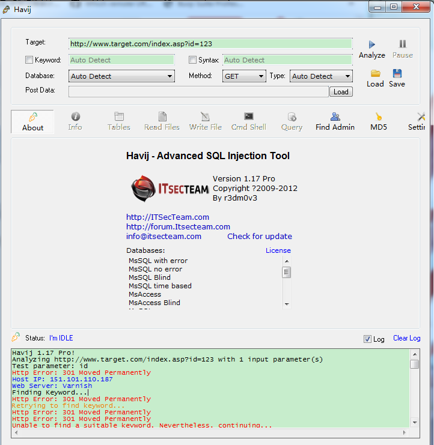Click 'Retrying to find keyword...' log line
This screenshot has height=445, width=434.
pyautogui.click(x=69, y=405)
